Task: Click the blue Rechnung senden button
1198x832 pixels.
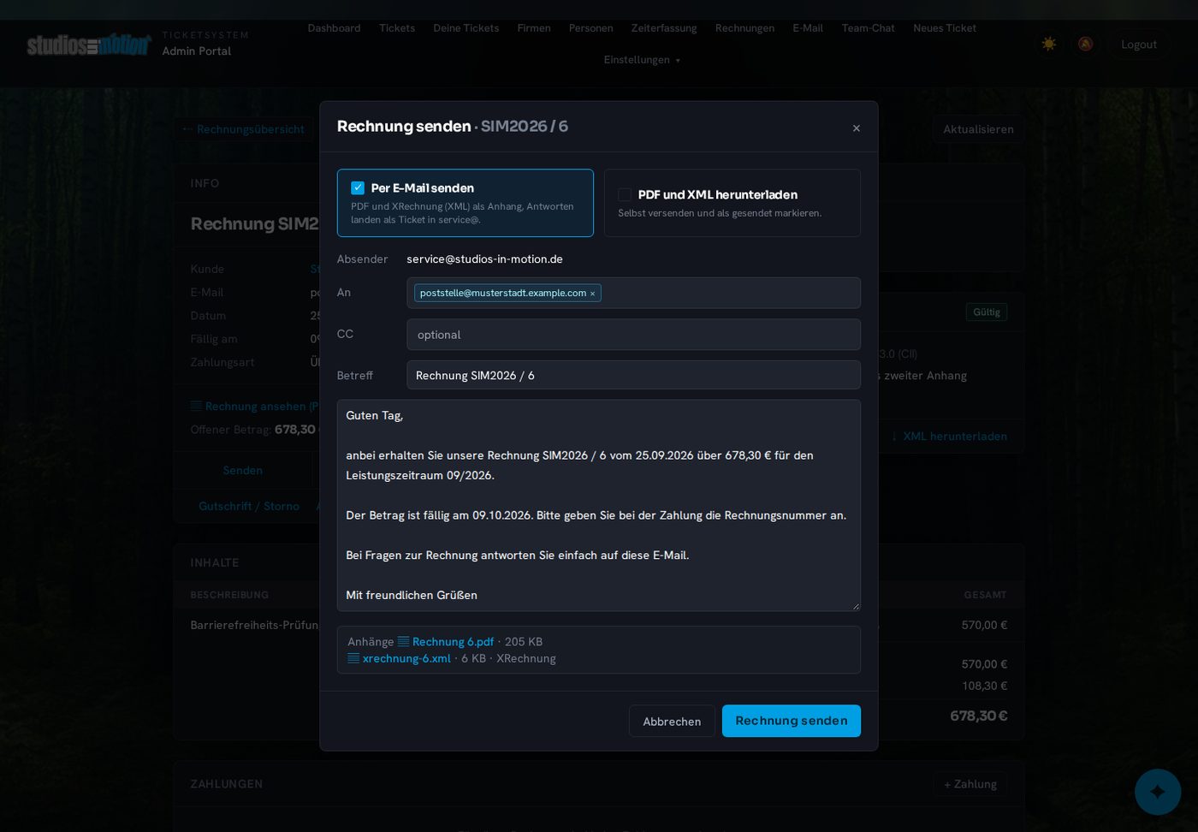Action: [x=792, y=721]
